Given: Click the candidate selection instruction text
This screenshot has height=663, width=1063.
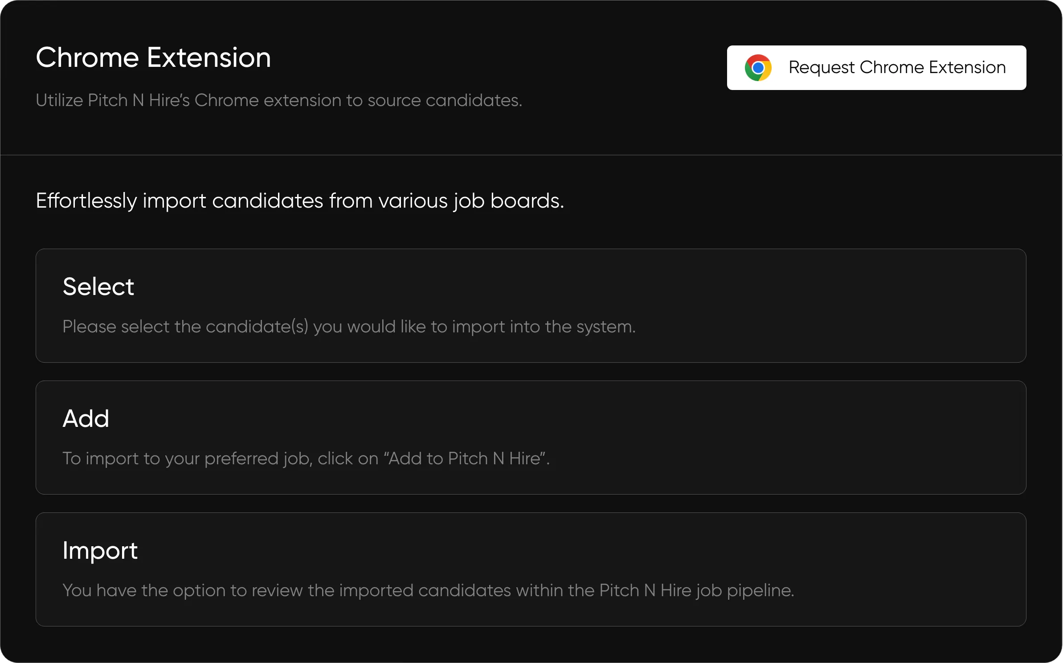Looking at the screenshot, I should 349,327.
